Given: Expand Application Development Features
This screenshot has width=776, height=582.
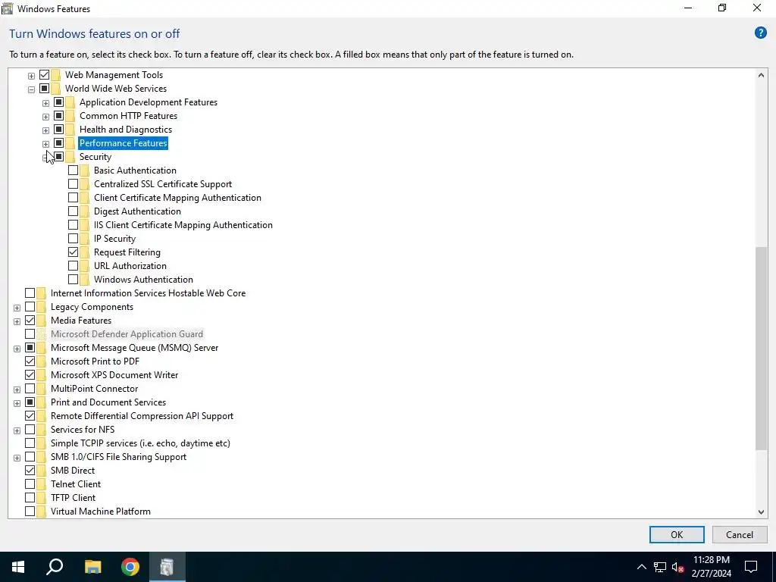Looking at the screenshot, I should (x=45, y=103).
